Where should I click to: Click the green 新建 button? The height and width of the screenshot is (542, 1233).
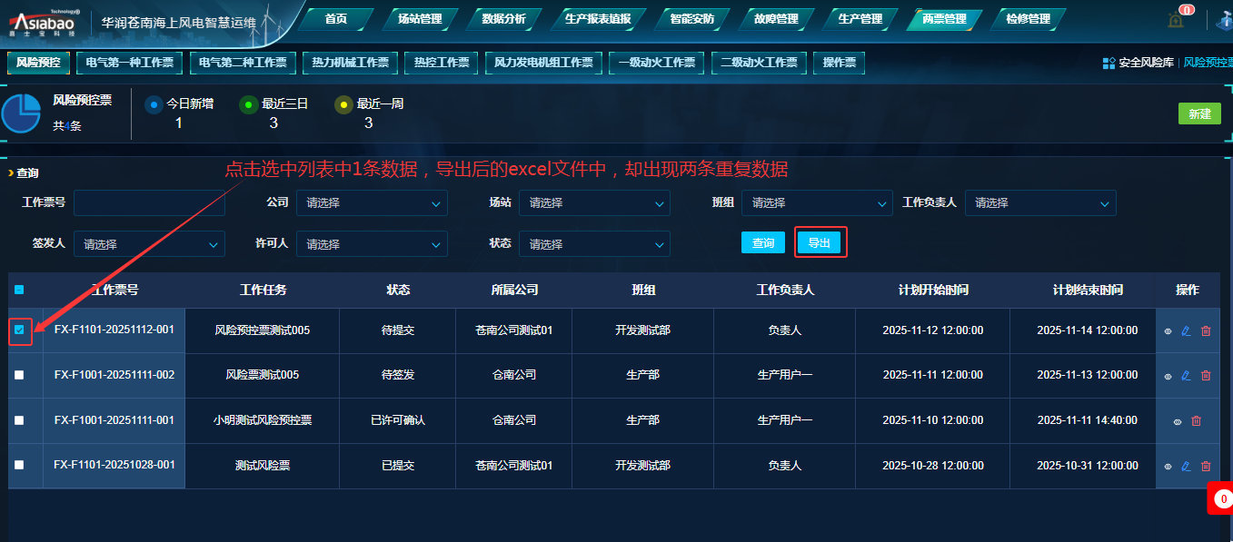tap(1199, 113)
